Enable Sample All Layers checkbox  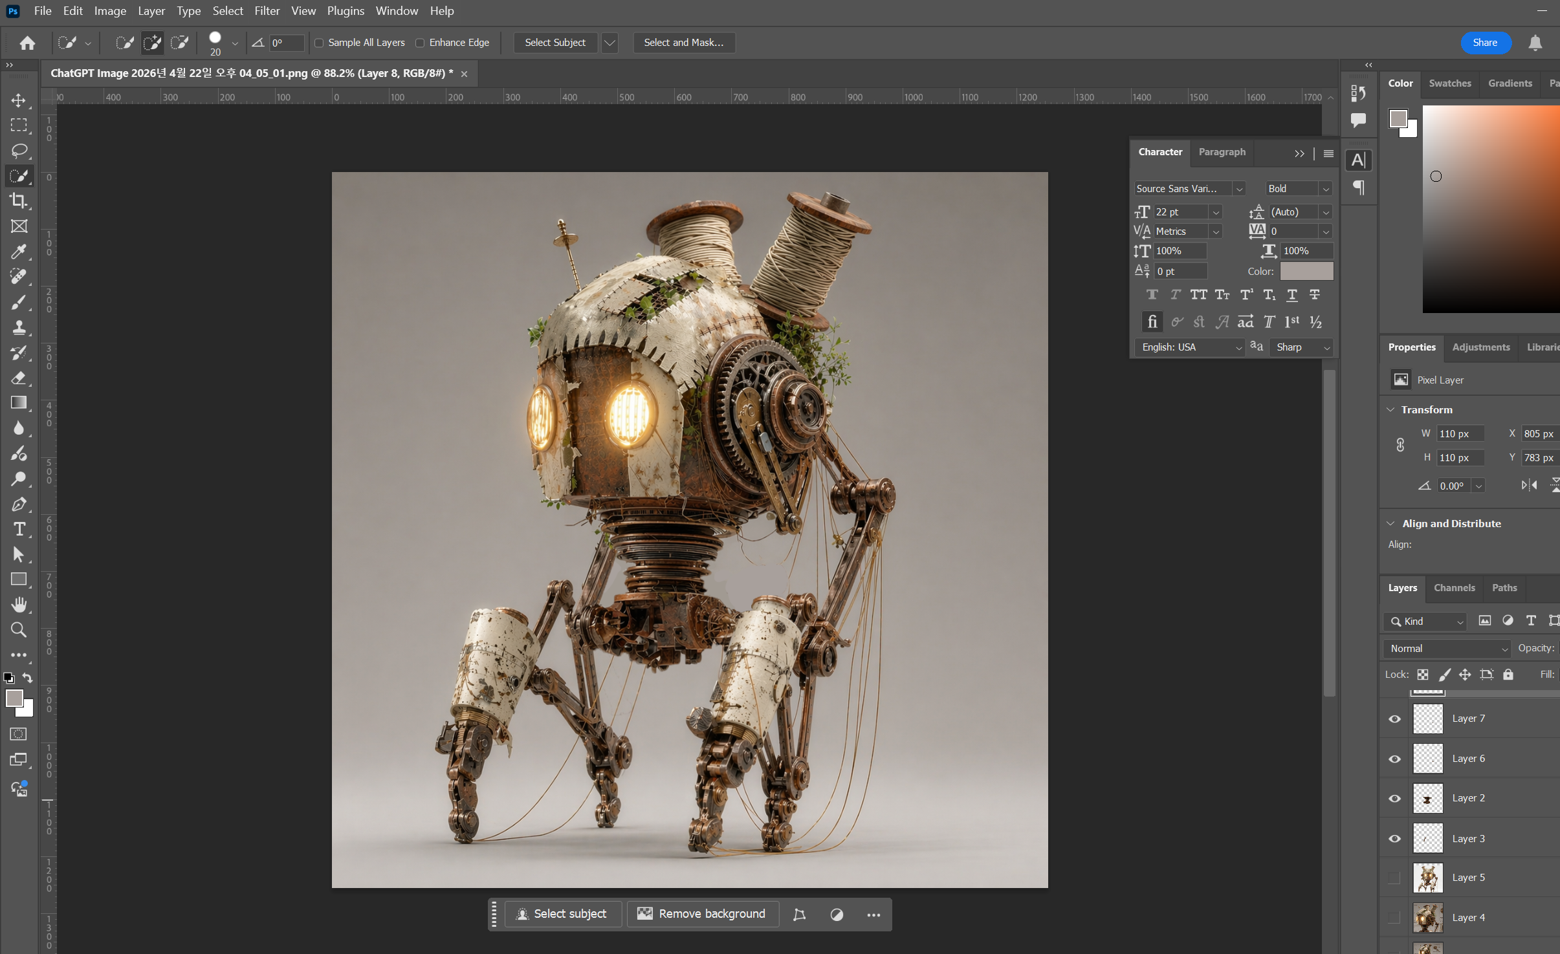click(319, 43)
